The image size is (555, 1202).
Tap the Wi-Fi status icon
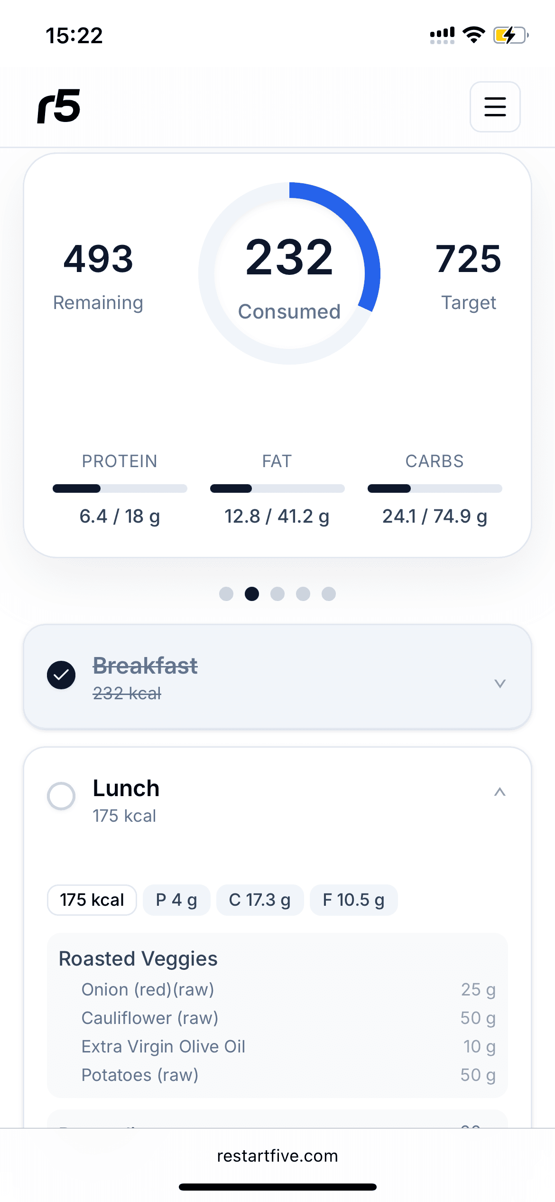[473, 35]
